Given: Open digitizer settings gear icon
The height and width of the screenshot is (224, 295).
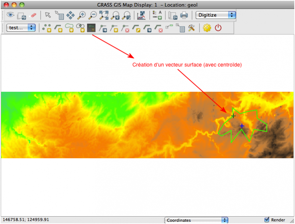Looking at the screenshot, I should click(207, 28).
